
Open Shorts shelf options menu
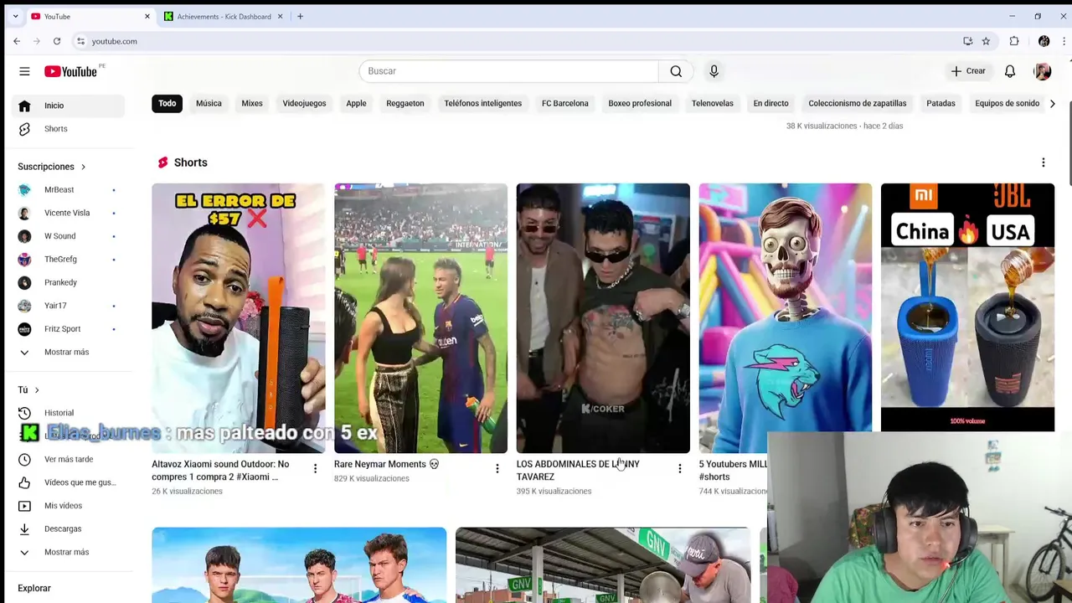click(x=1044, y=162)
